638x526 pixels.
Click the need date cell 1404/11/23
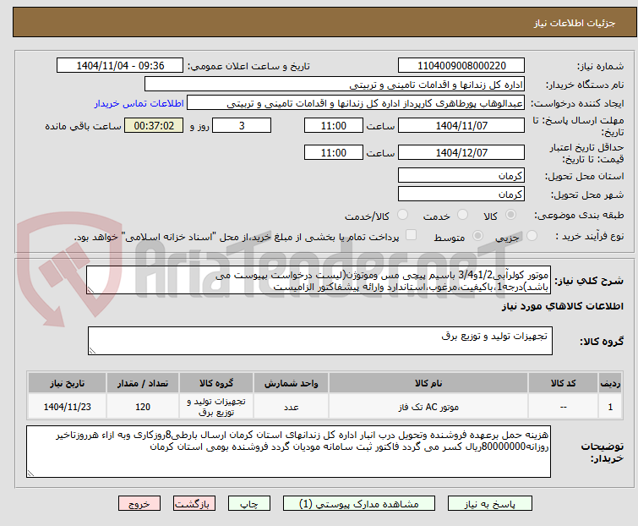coord(67,407)
